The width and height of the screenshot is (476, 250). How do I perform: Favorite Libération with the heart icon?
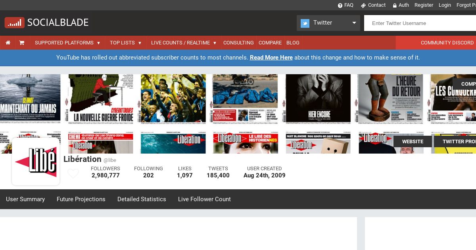(x=73, y=174)
